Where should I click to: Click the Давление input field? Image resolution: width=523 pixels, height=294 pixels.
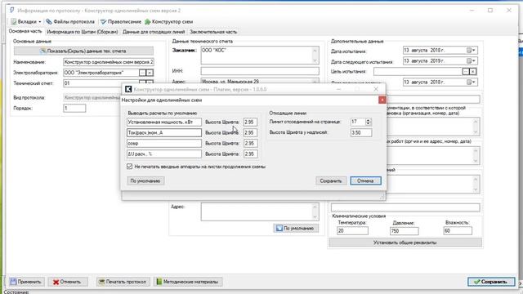point(404,230)
